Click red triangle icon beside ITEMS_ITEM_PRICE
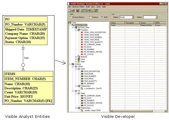169x120 pixels. point(82,40)
